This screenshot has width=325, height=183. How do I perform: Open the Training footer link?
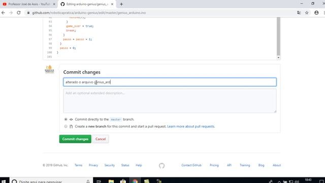point(245,165)
